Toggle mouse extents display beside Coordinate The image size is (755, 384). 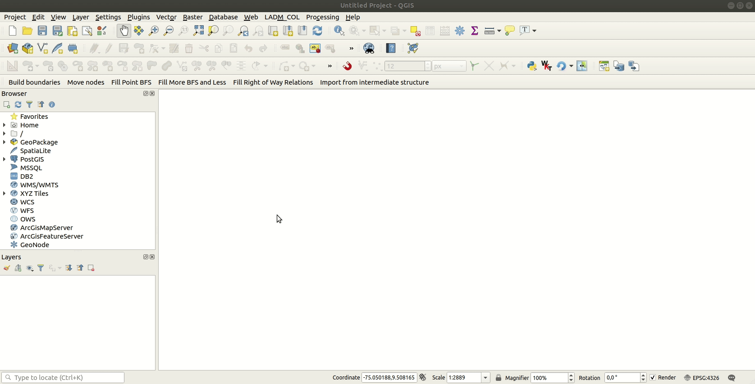423,377
